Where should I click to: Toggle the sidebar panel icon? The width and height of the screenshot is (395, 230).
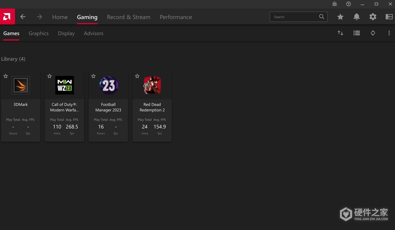coord(389,17)
